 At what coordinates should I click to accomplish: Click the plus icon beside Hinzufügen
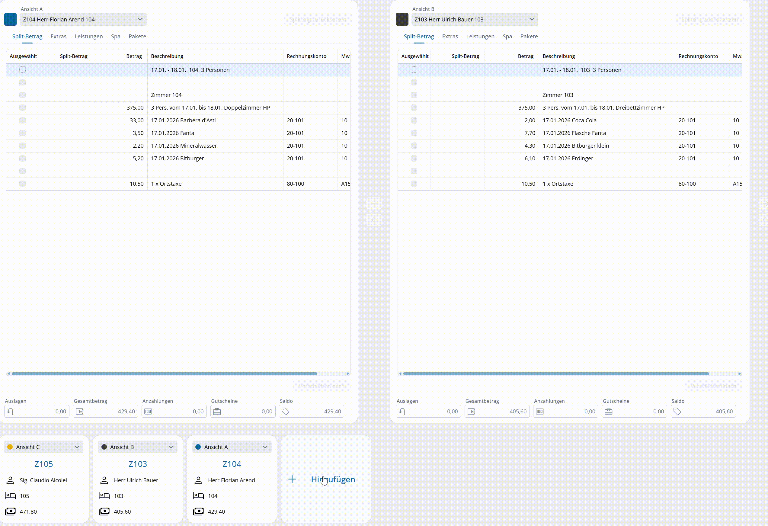point(292,479)
